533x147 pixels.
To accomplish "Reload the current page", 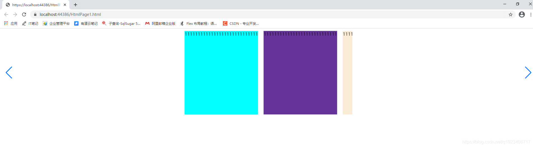I will [24, 14].
